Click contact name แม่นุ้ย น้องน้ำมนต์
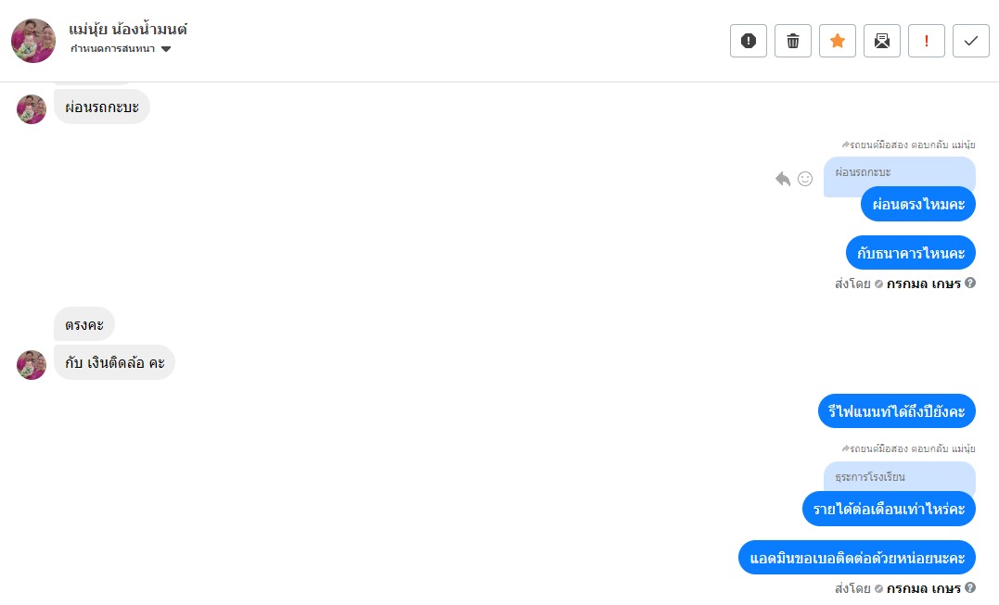Image resolution: width=999 pixels, height=605 pixels. click(x=128, y=30)
